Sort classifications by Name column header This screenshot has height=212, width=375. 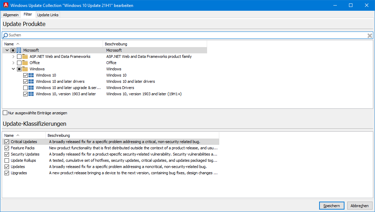pos(24,135)
